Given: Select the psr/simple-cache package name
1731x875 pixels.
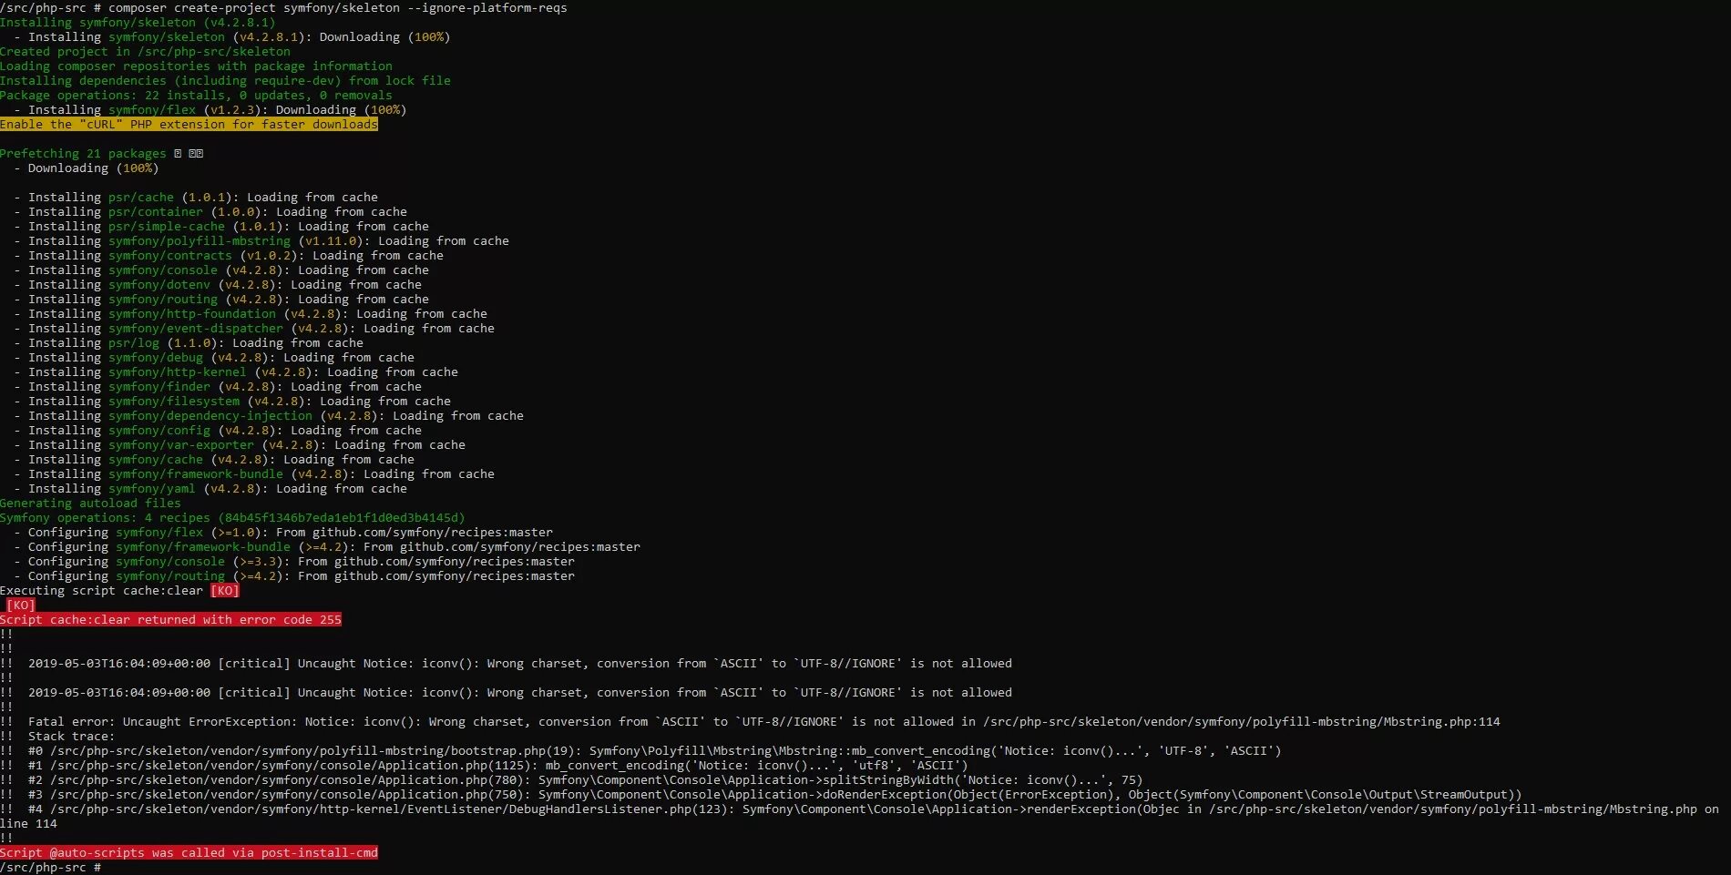Looking at the screenshot, I should pyautogui.click(x=167, y=226).
